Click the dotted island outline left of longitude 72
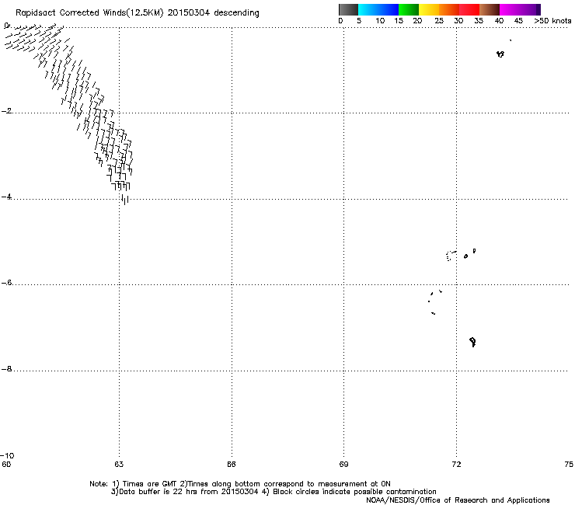The width and height of the screenshot is (575, 505). (x=451, y=256)
